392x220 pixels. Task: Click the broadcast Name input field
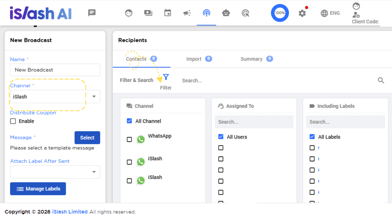(55, 70)
